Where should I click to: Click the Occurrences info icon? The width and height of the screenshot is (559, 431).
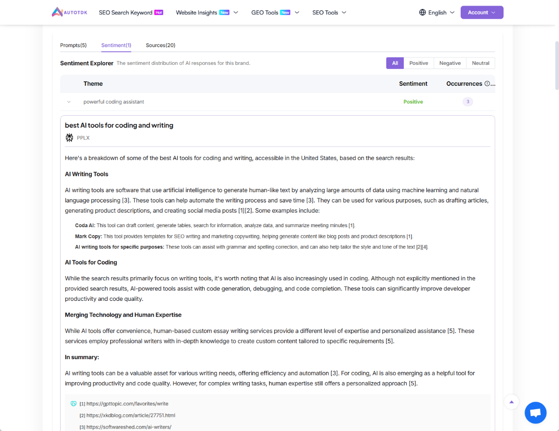tap(487, 84)
